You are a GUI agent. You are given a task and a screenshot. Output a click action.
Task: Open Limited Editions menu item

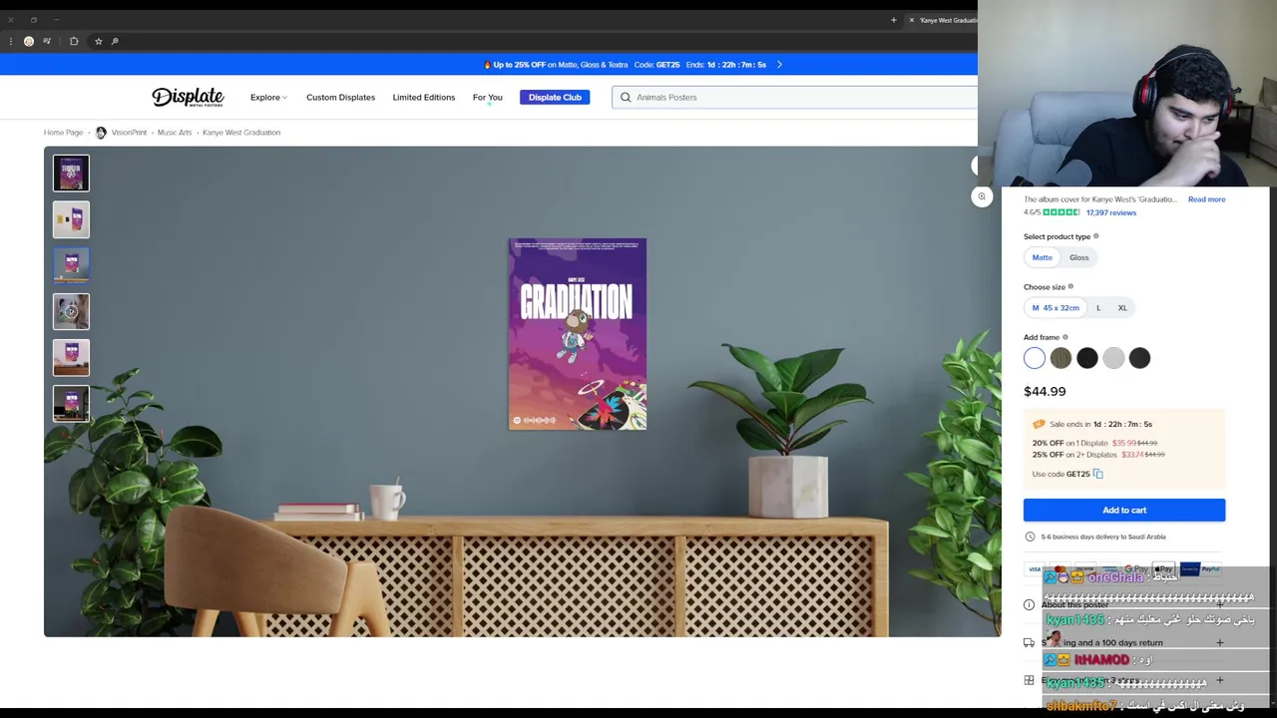pos(423,97)
